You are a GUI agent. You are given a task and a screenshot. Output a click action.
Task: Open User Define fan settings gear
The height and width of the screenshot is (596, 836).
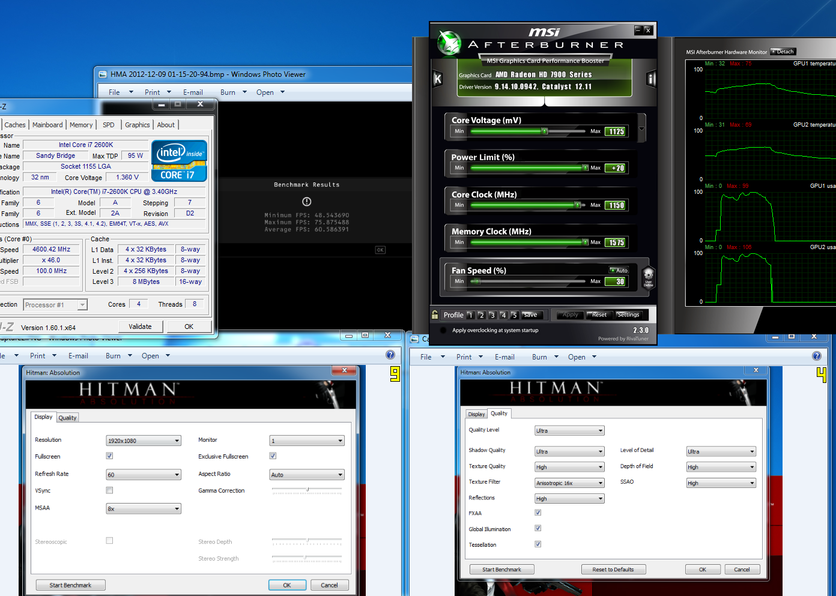point(649,277)
